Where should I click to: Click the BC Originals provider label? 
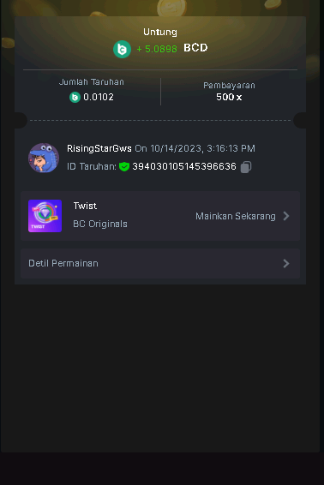[x=100, y=224]
